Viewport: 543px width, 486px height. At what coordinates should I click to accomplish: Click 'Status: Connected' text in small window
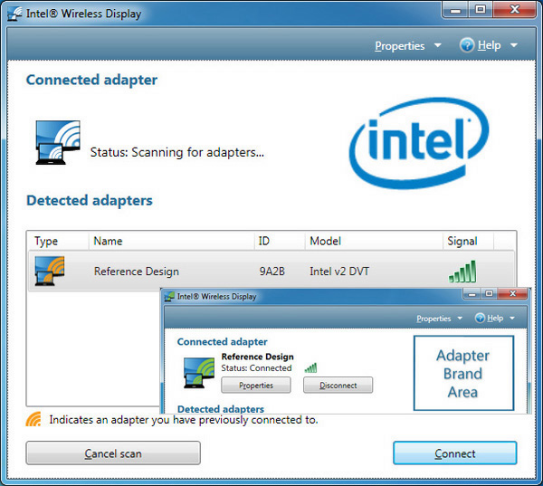[x=256, y=367]
